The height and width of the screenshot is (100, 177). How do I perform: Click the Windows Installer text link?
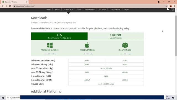pos(50,50)
